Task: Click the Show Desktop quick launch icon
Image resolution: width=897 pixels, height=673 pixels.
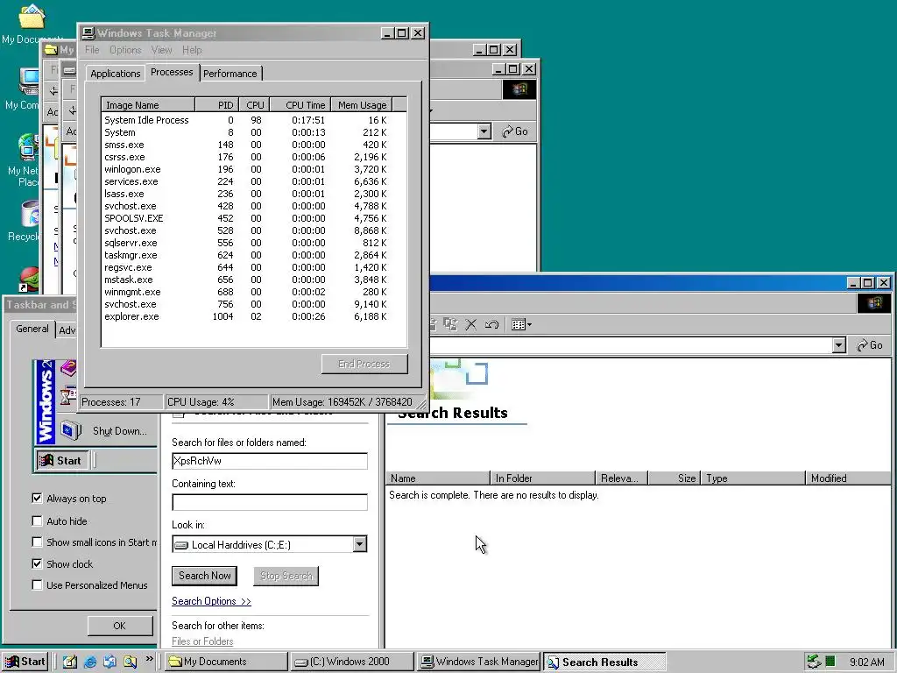Action: coord(70,662)
